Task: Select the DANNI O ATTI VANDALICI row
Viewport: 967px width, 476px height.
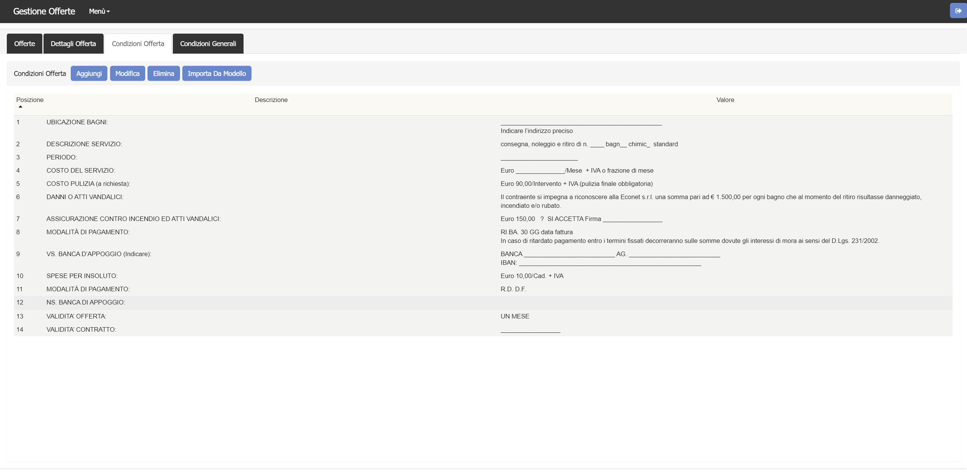Action: coord(85,197)
